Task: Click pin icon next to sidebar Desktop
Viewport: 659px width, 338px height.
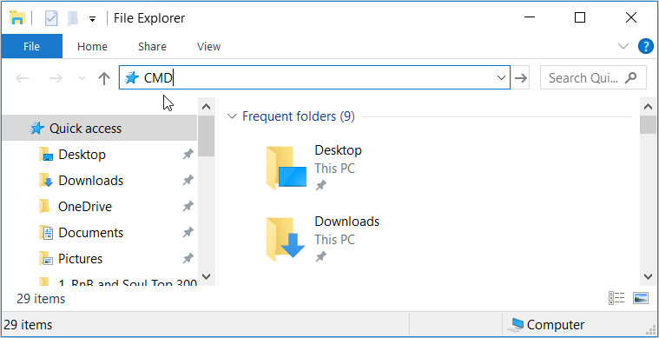Action: (x=188, y=155)
